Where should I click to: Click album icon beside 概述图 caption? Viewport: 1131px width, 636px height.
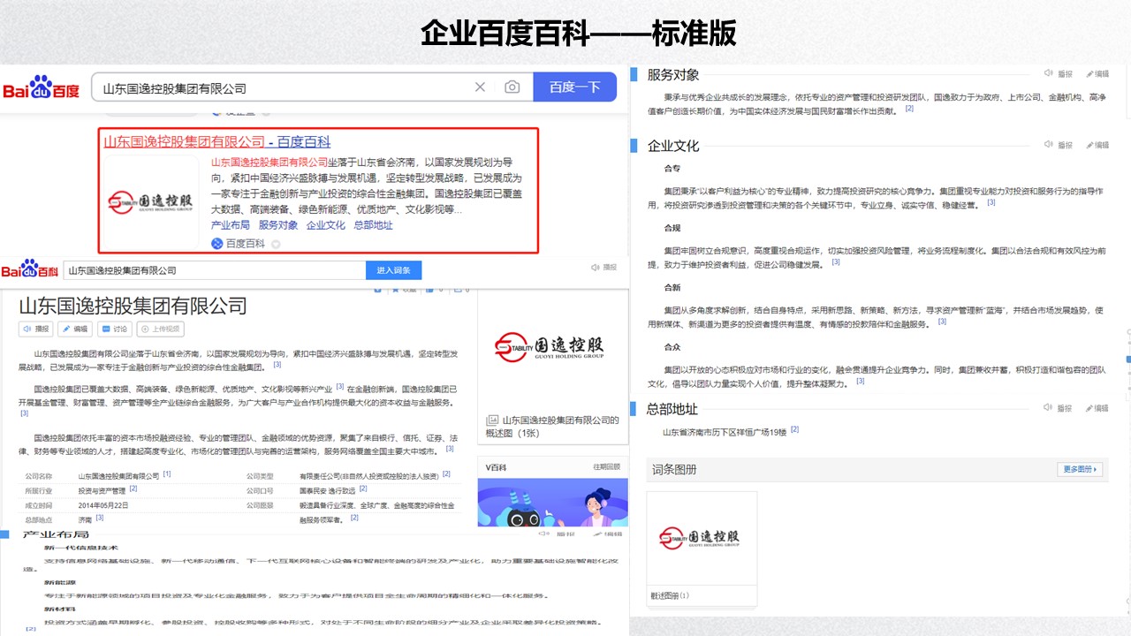click(493, 421)
